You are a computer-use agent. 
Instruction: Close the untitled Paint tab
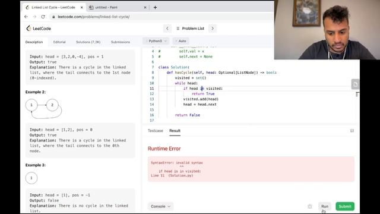[x=145, y=8]
